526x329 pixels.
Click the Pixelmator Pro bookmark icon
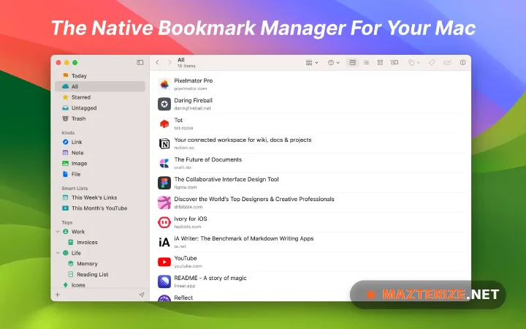coord(164,84)
